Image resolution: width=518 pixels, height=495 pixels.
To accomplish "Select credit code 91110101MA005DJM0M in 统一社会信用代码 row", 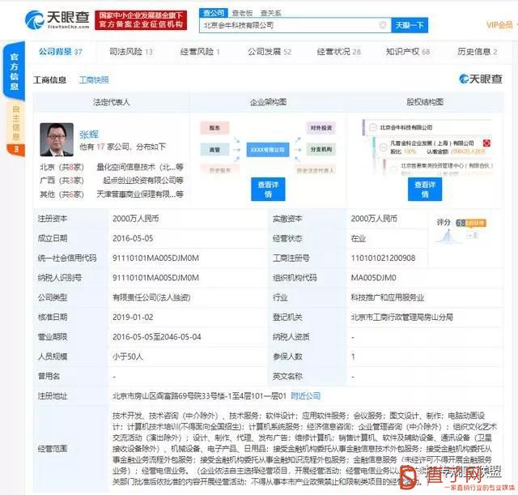I will [155, 258].
